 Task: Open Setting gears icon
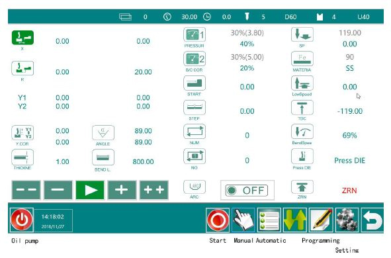(x=347, y=220)
